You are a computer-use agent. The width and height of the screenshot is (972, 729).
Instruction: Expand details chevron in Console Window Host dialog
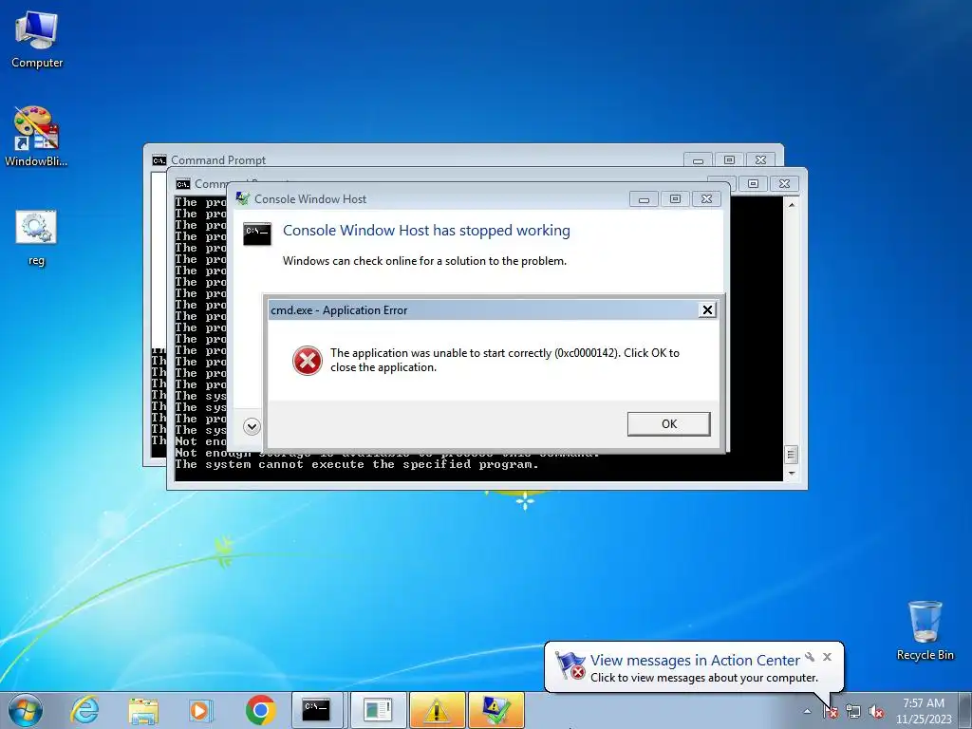pos(252,426)
